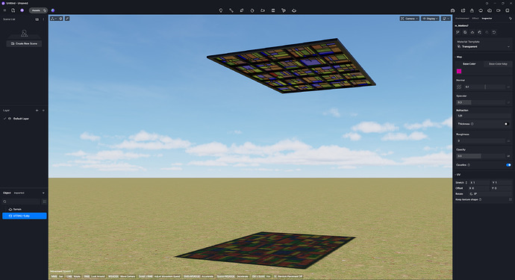Click the Normal map texture slot icon
This screenshot has height=280, width=515.
click(459, 87)
